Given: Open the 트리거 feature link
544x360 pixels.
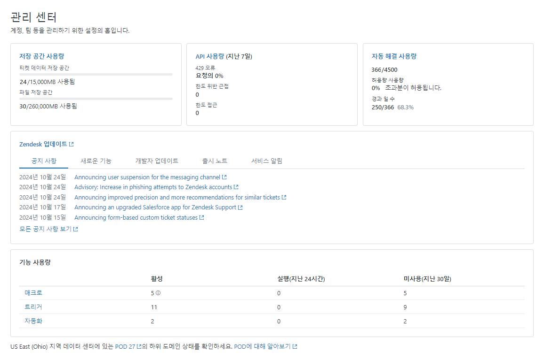Looking at the screenshot, I should [33, 307].
